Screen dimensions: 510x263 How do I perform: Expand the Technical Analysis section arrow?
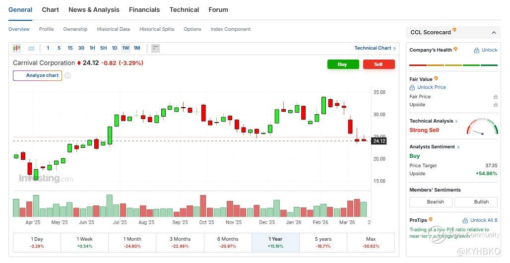[456, 121]
